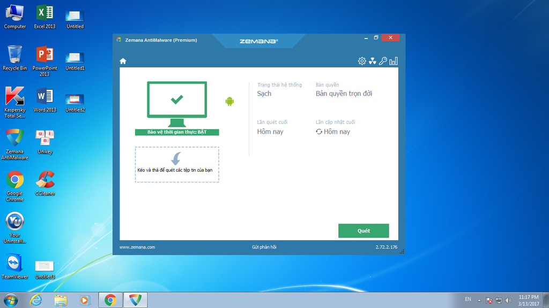Open license key icon in Zemana
The image size is (549, 308).
(x=383, y=61)
